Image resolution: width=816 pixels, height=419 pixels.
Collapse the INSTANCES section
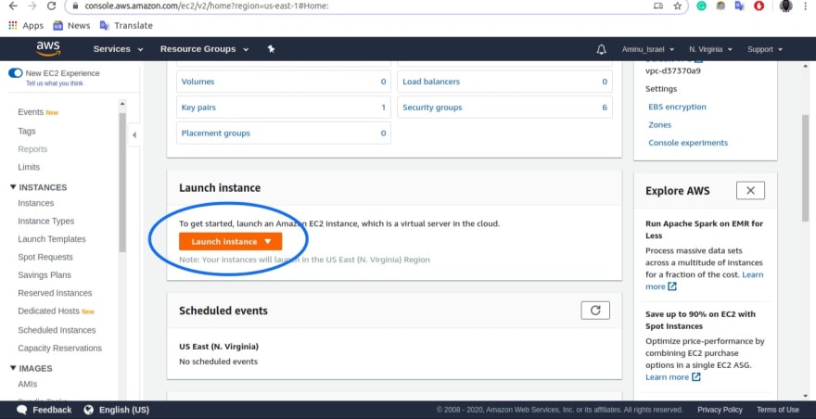click(x=13, y=187)
